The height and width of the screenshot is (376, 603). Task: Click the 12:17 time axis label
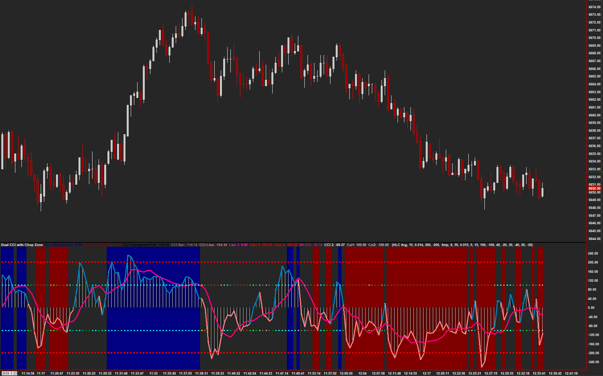coord(427,374)
